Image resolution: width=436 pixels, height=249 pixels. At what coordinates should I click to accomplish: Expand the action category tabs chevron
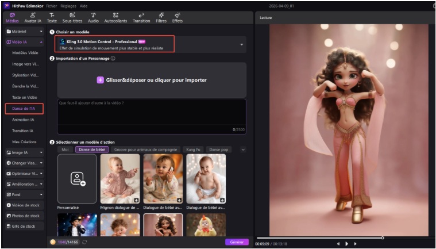pos(243,150)
